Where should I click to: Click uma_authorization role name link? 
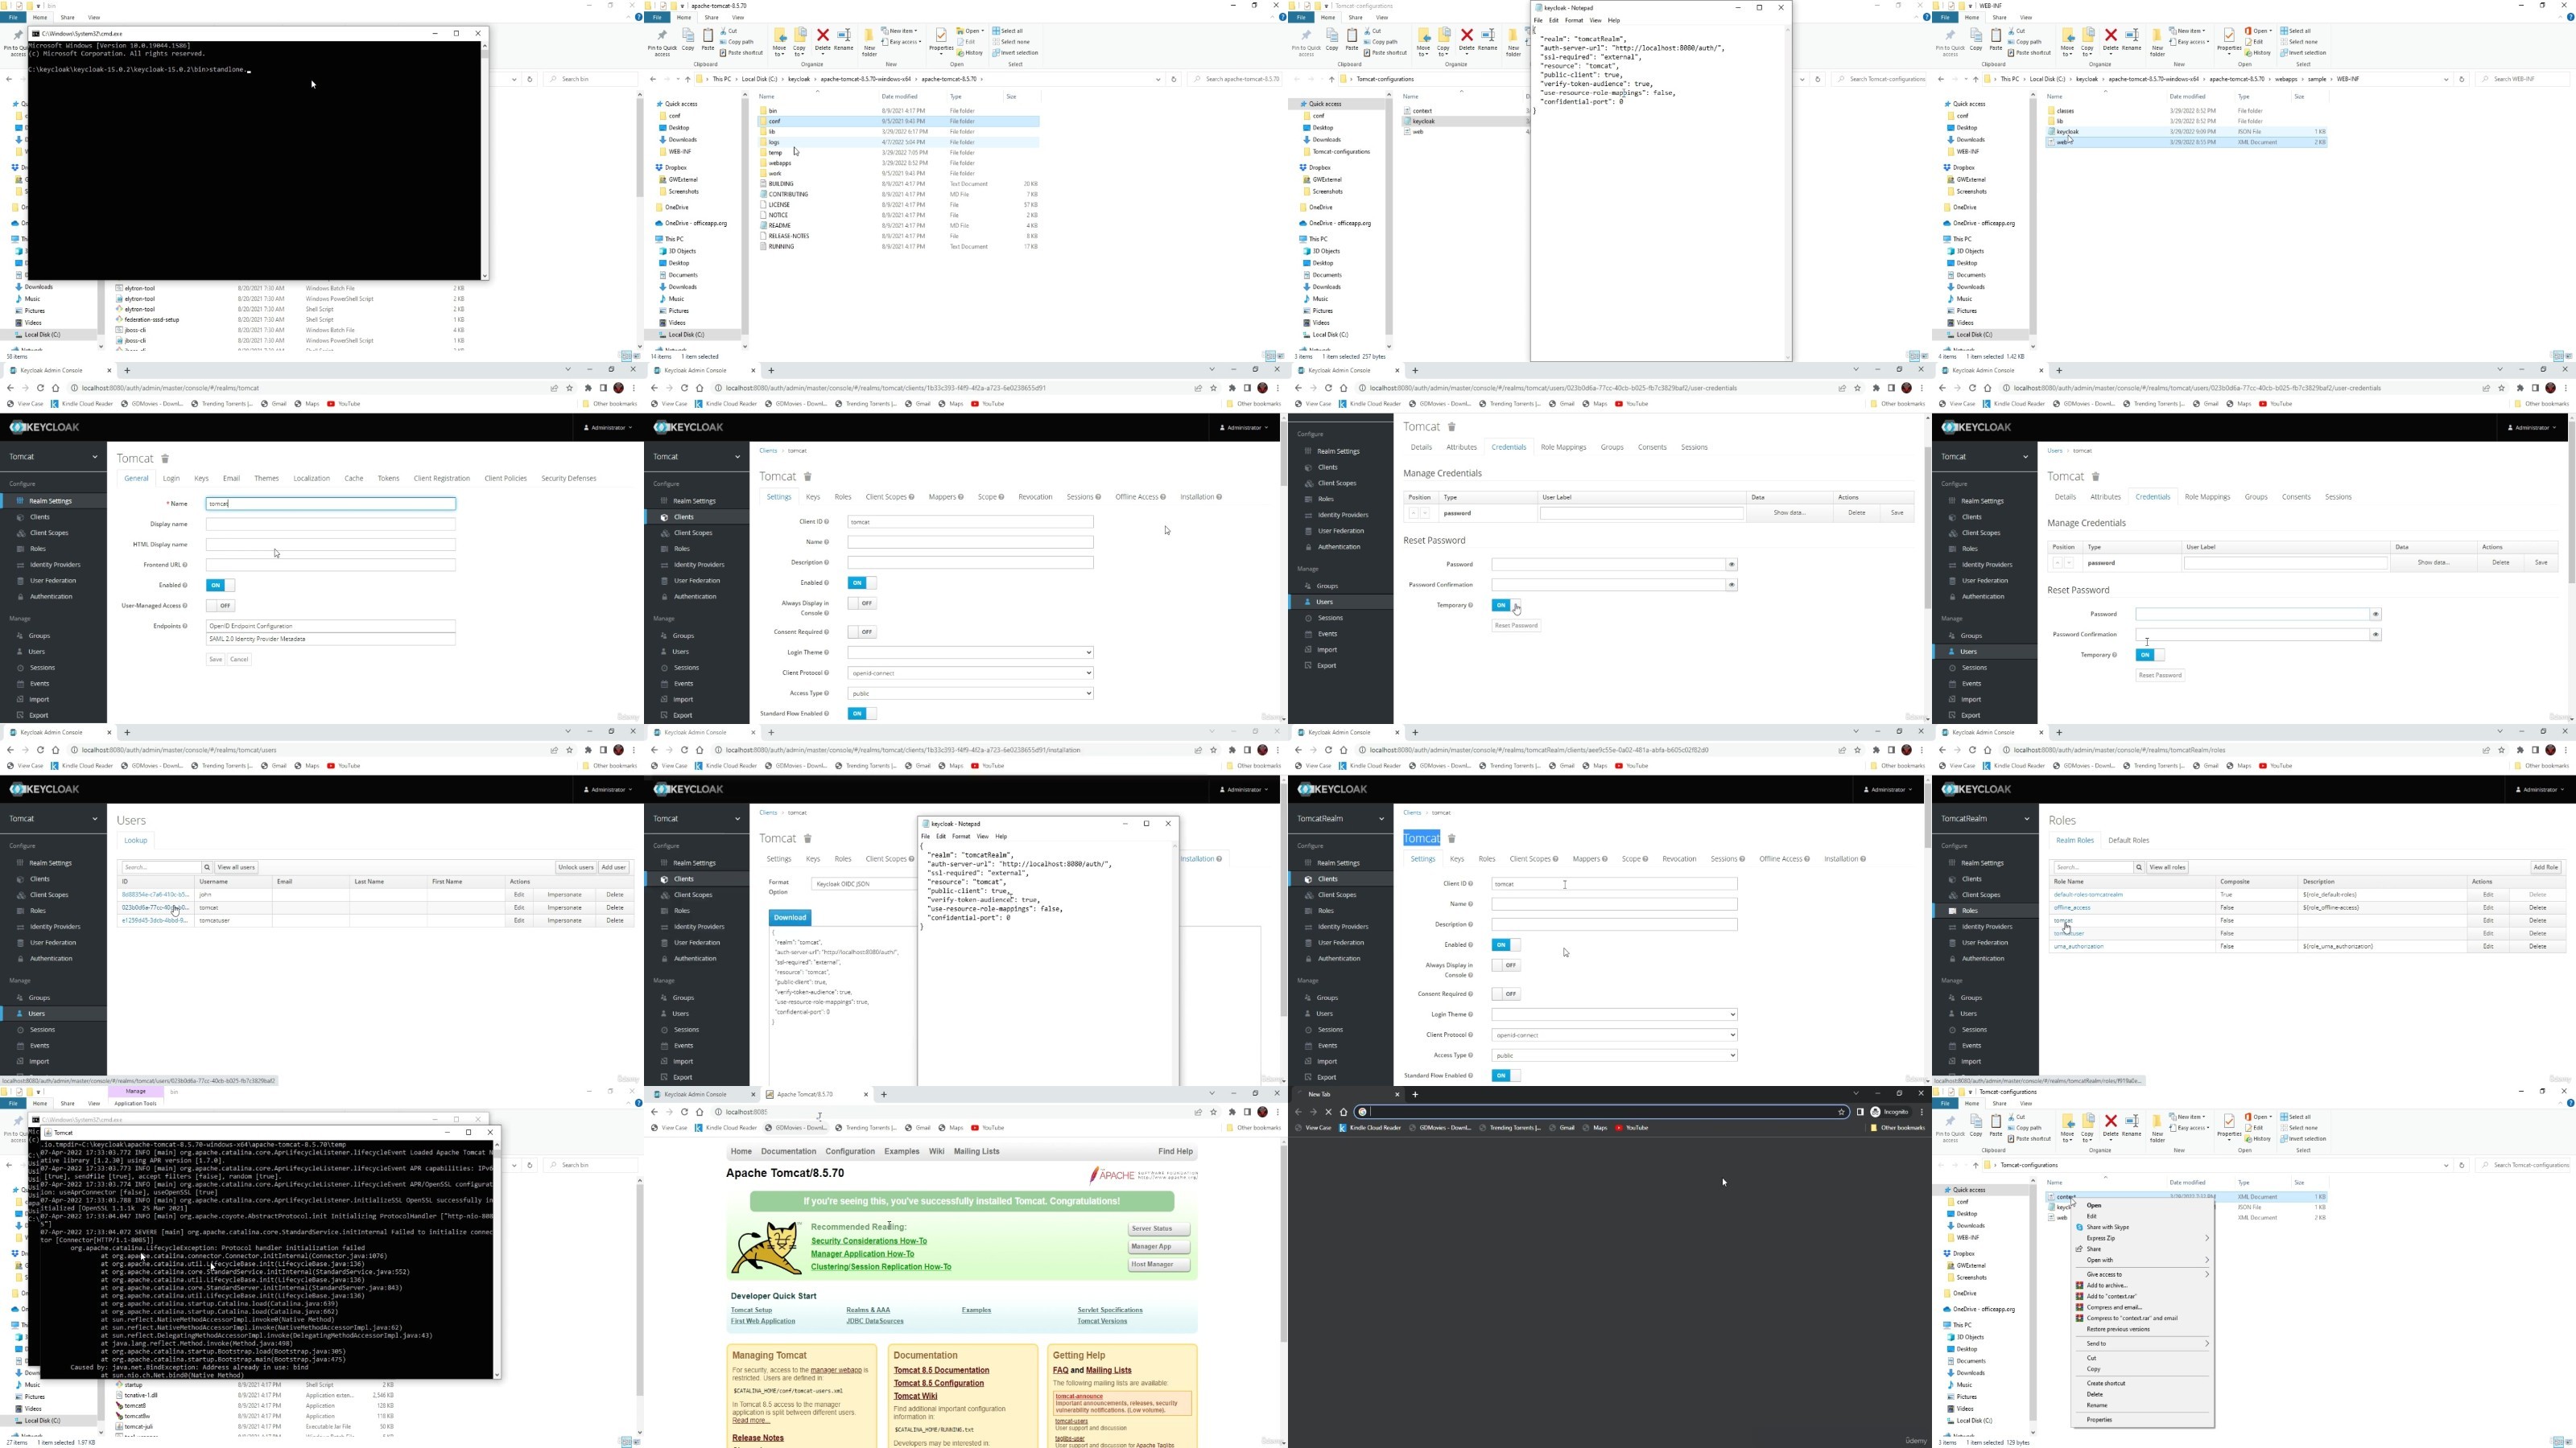2078,948
